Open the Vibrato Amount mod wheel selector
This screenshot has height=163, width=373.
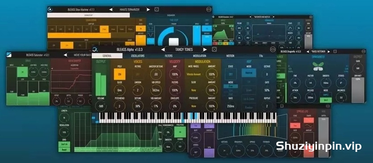(x=193, y=74)
